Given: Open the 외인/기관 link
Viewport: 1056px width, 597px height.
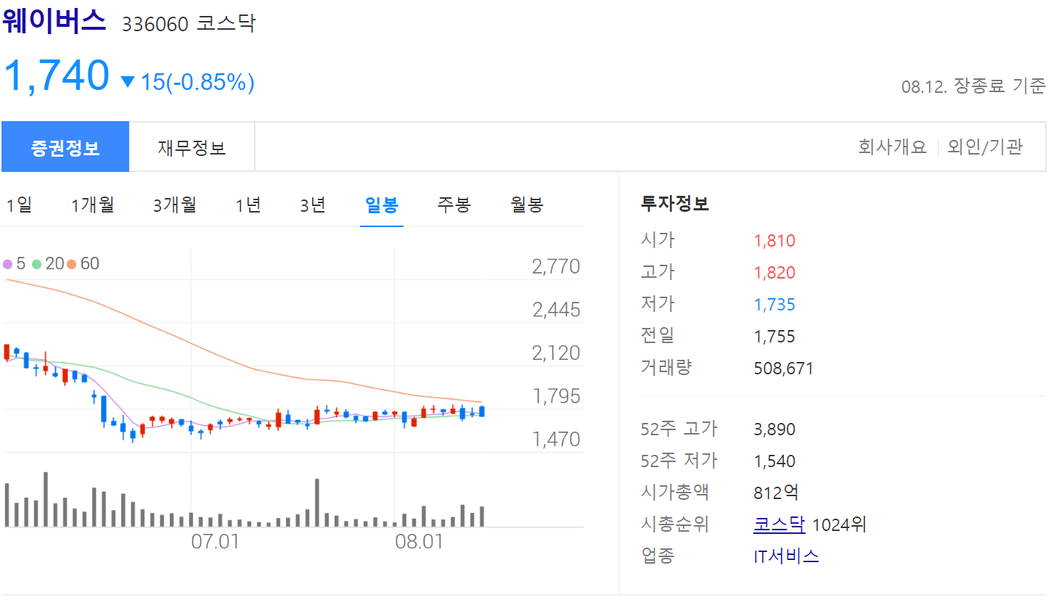Looking at the screenshot, I should (985, 147).
